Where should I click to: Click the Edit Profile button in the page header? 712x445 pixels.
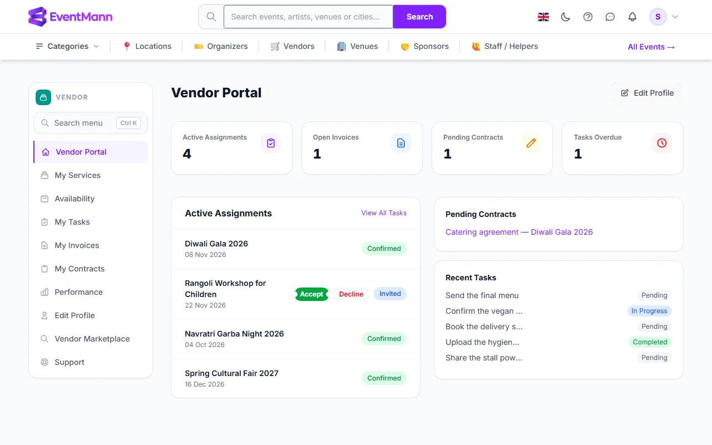click(x=647, y=93)
